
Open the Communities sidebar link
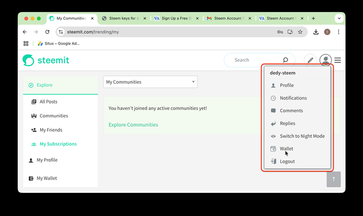pos(54,116)
